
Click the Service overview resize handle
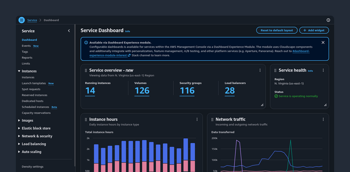[262, 105]
